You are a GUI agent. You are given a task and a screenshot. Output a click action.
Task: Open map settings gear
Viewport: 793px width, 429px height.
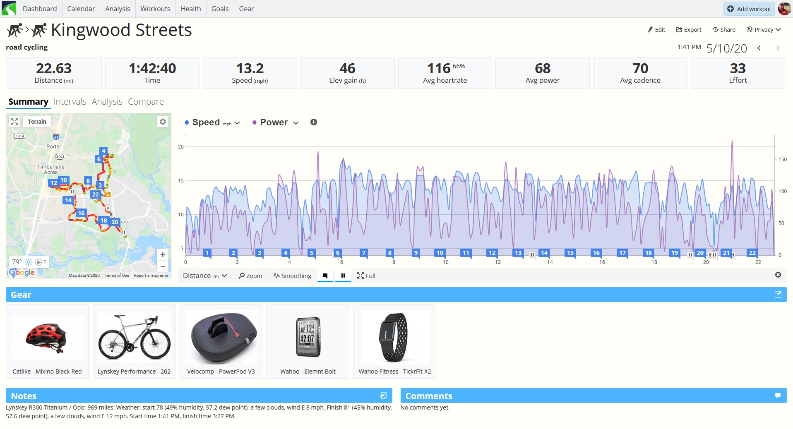[x=163, y=122]
